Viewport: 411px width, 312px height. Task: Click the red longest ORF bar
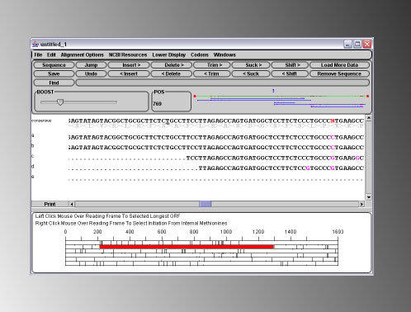point(187,247)
